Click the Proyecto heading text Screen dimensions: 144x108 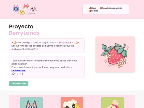pyautogui.click(x=21, y=27)
